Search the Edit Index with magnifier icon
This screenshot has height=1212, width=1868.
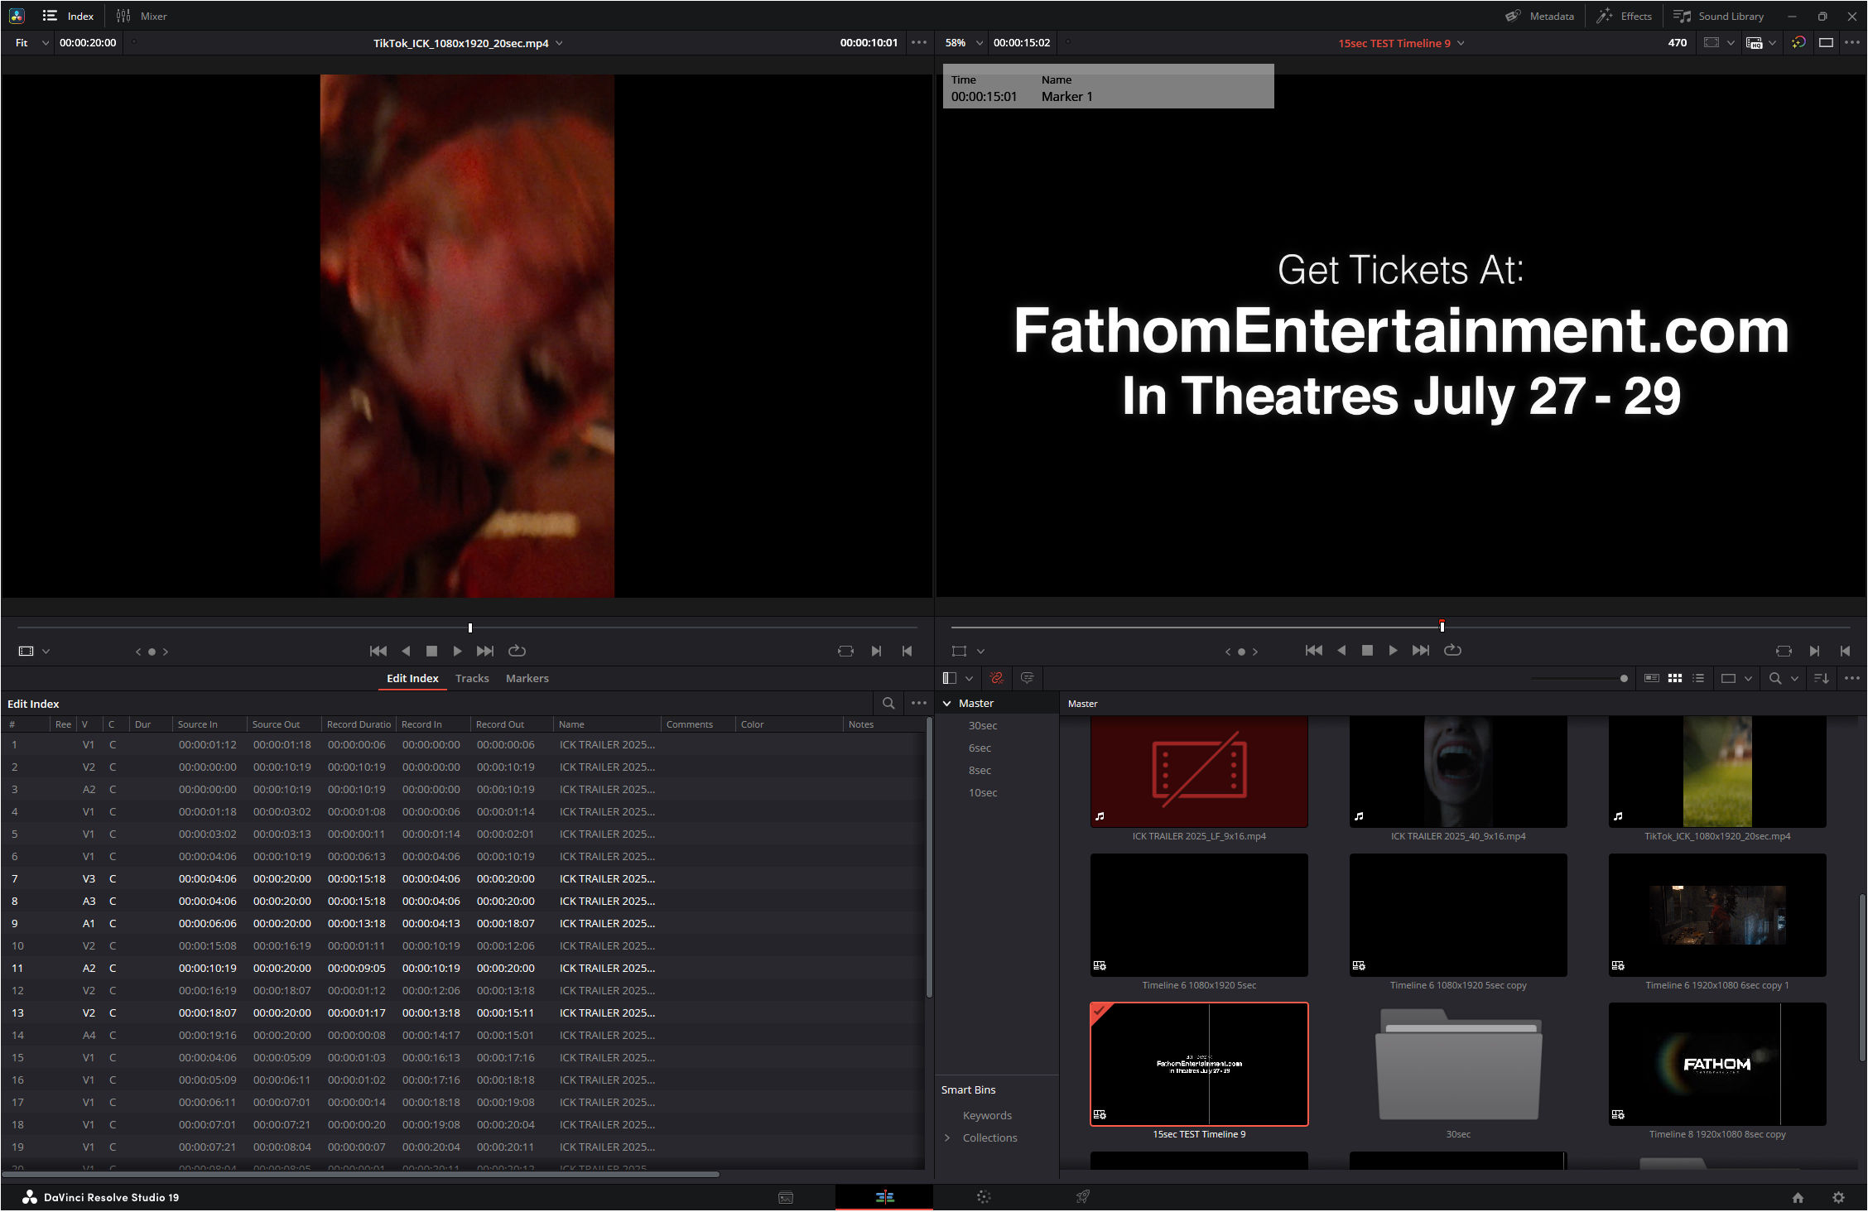pos(888,703)
